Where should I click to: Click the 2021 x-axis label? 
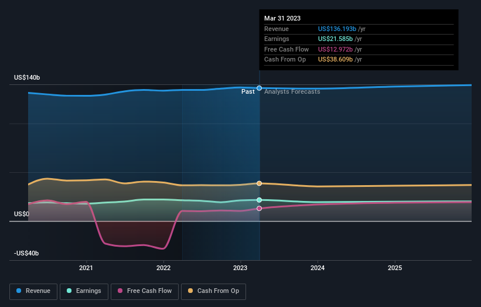(x=86, y=268)
